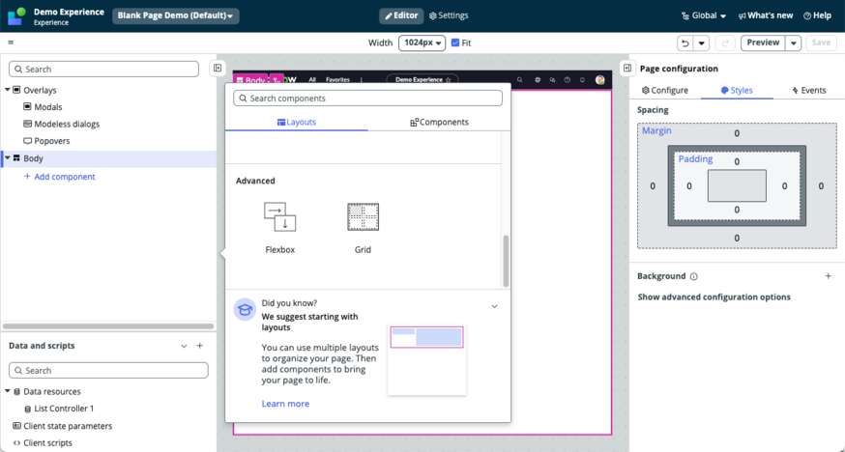
Task: Open the Preview options dropdown arrow
Action: pos(793,43)
